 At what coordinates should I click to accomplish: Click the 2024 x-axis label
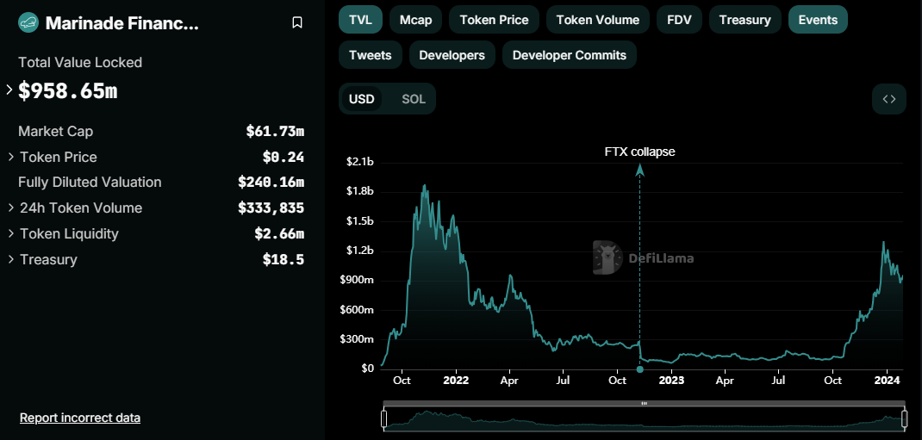(x=887, y=380)
